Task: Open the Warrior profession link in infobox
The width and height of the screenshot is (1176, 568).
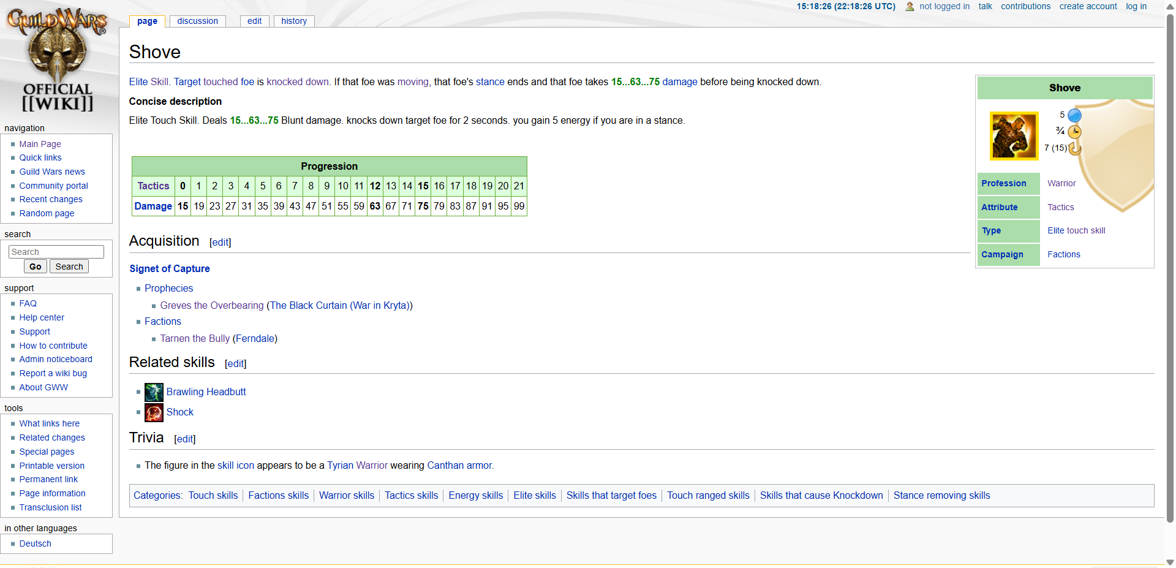Action: coord(1061,183)
